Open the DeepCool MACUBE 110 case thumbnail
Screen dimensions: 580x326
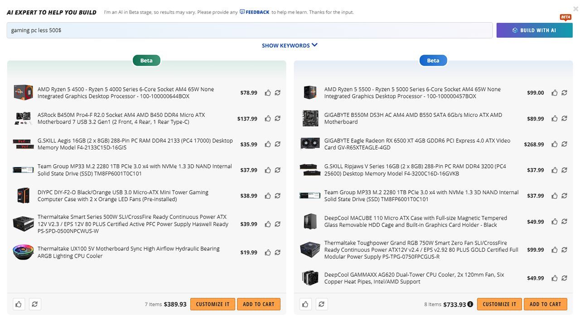click(x=310, y=222)
